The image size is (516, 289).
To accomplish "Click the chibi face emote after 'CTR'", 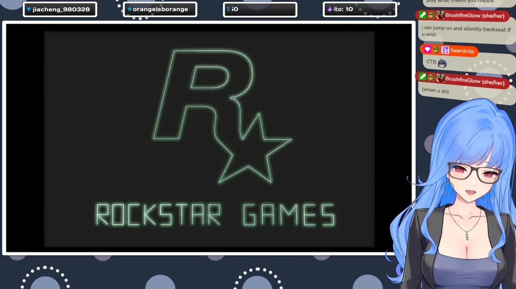I will coord(442,63).
